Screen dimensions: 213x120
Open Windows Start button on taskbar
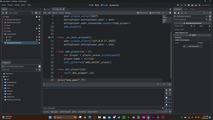pyautogui.click(x=50, y=117)
